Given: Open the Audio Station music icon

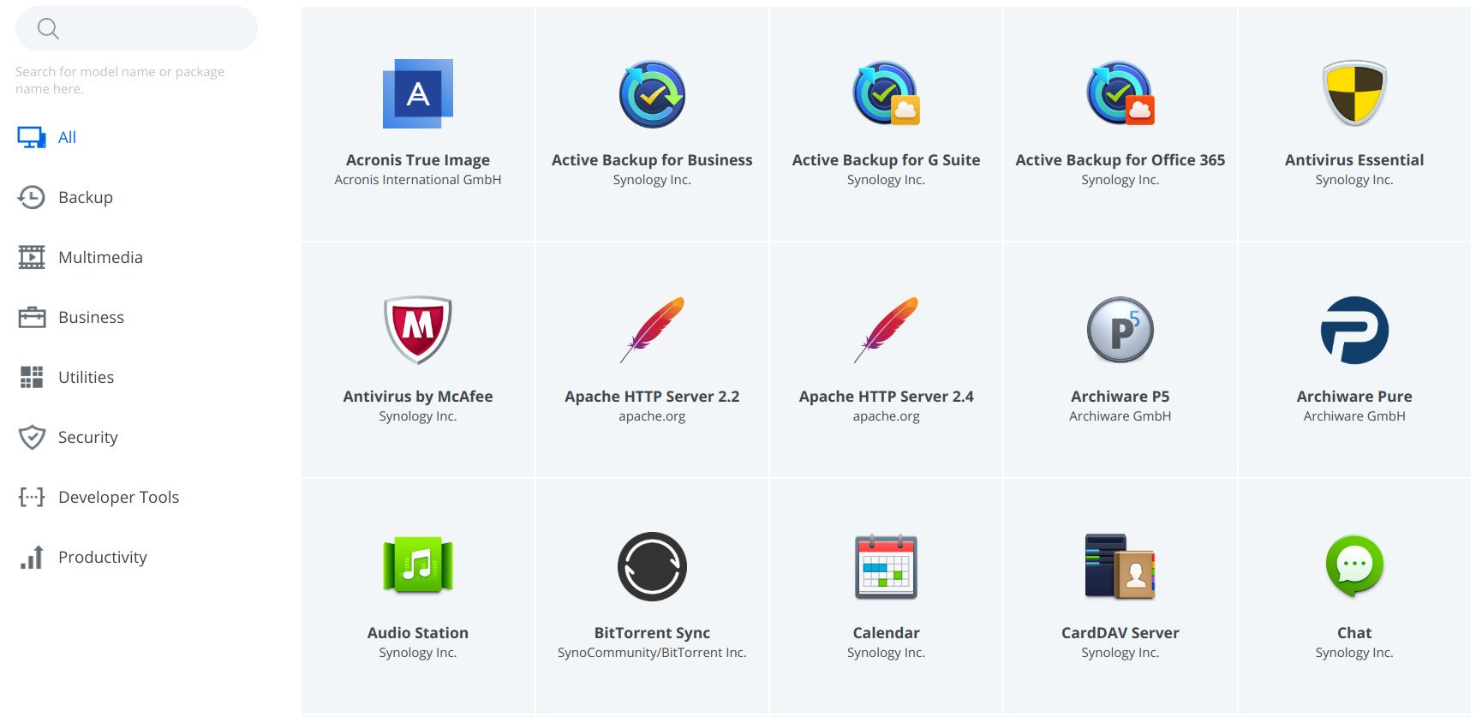Looking at the screenshot, I should [417, 565].
